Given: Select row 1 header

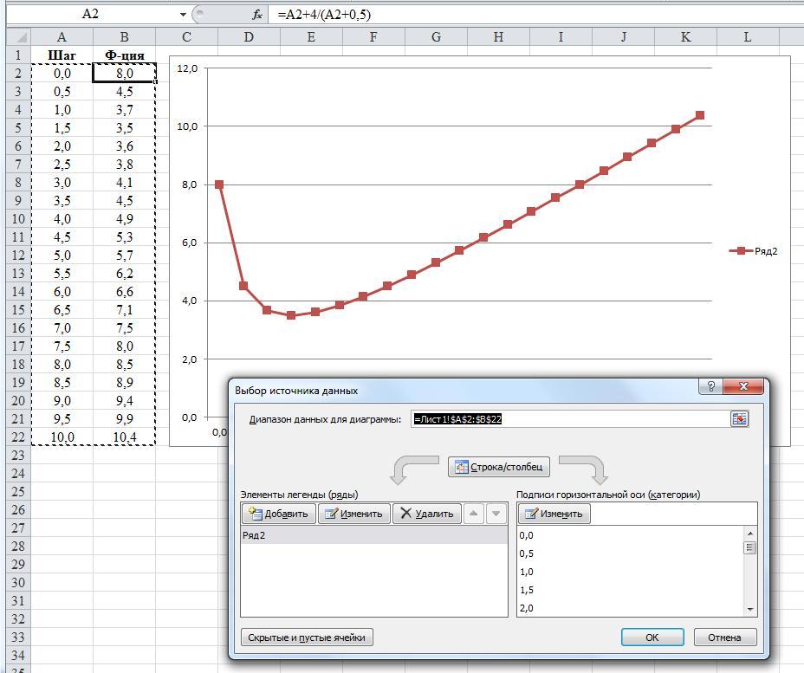Looking at the screenshot, I should [x=18, y=55].
